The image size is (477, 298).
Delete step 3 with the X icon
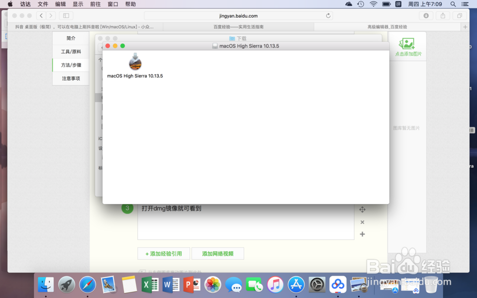click(x=363, y=222)
